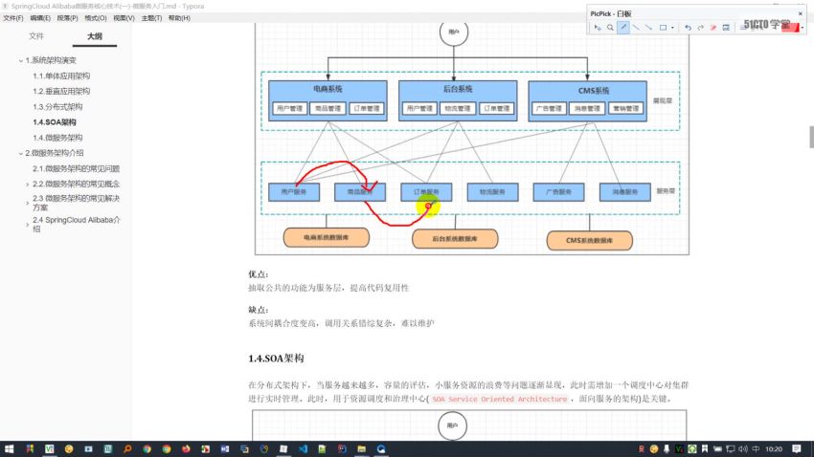Expand the 2.4 SpringCloud Alibaba介绍 outline item
814x457 pixels.
click(x=28, y=225)
